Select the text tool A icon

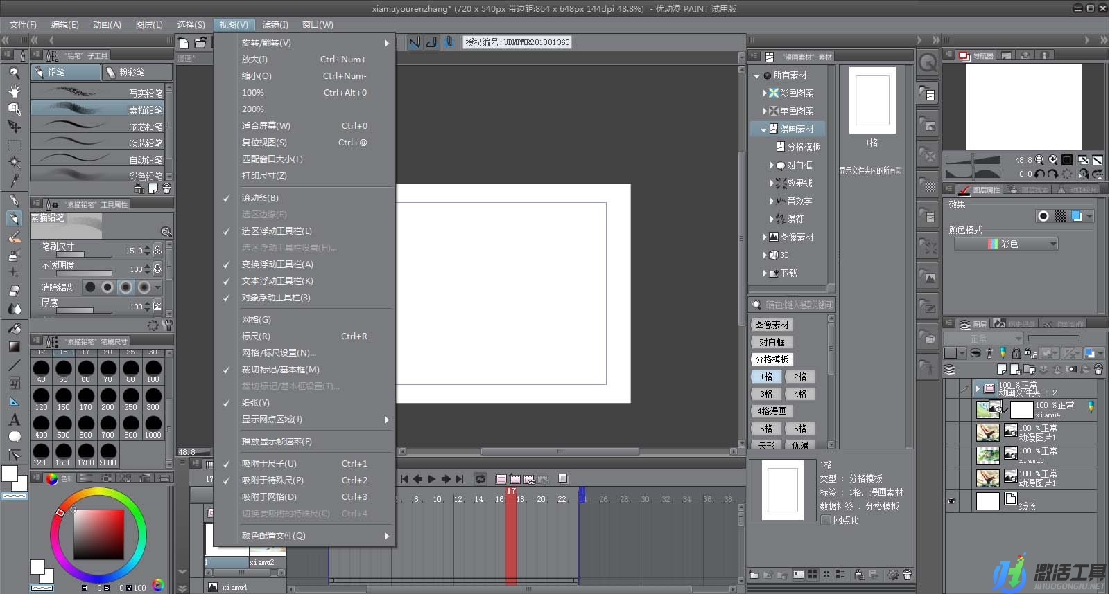click(14, 420)
